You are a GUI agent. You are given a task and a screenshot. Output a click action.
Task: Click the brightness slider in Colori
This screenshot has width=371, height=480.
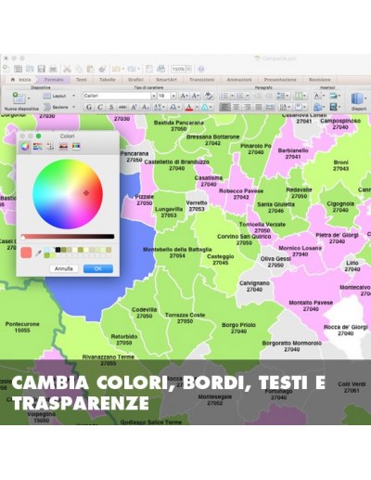pyautogui.click(x=68, y=237)
